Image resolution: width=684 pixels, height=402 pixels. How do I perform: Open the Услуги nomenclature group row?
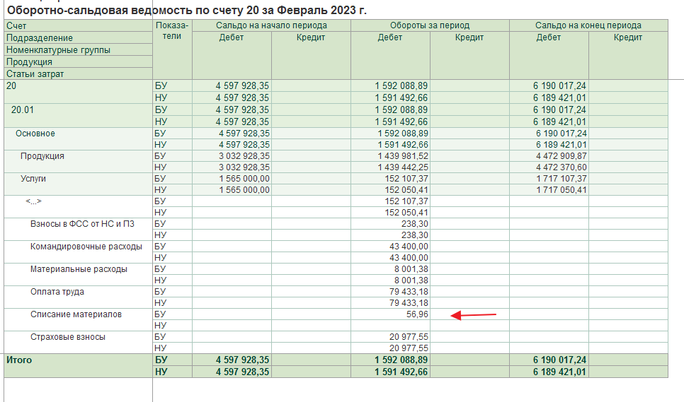pos(33,179)
